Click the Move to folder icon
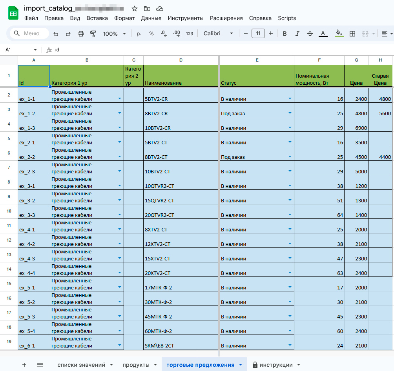The width and height of the screenshot is (394, 371). (147, 9)
